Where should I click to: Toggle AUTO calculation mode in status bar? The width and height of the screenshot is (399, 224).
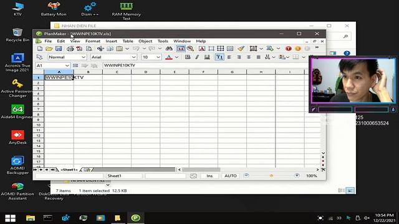pos(231,175)
